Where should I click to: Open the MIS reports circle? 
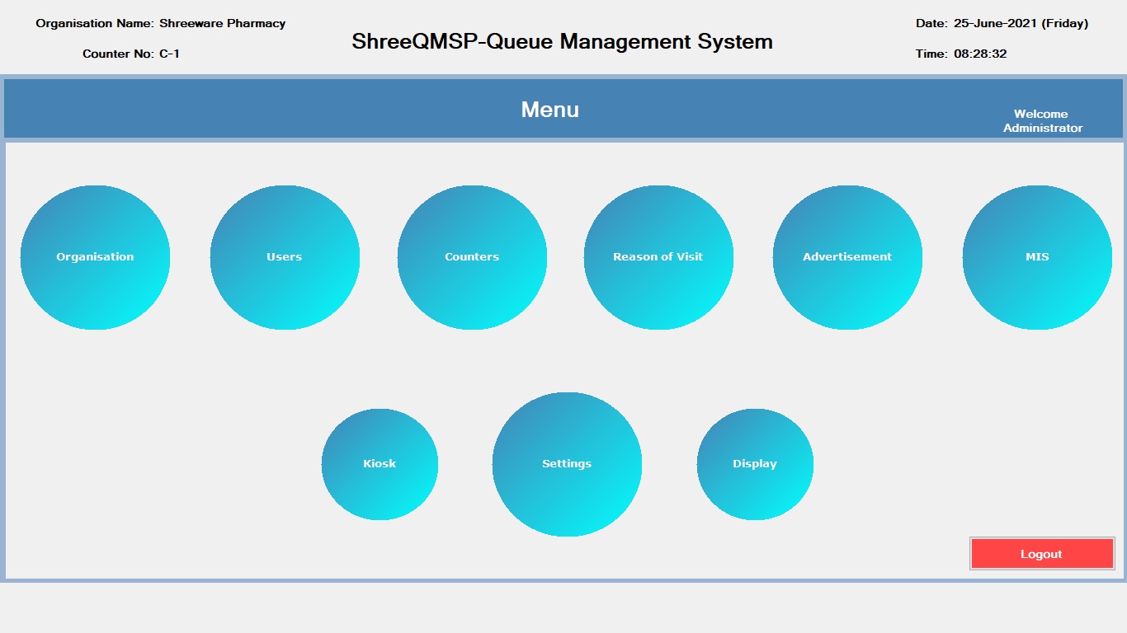[x=1037, y=257]
